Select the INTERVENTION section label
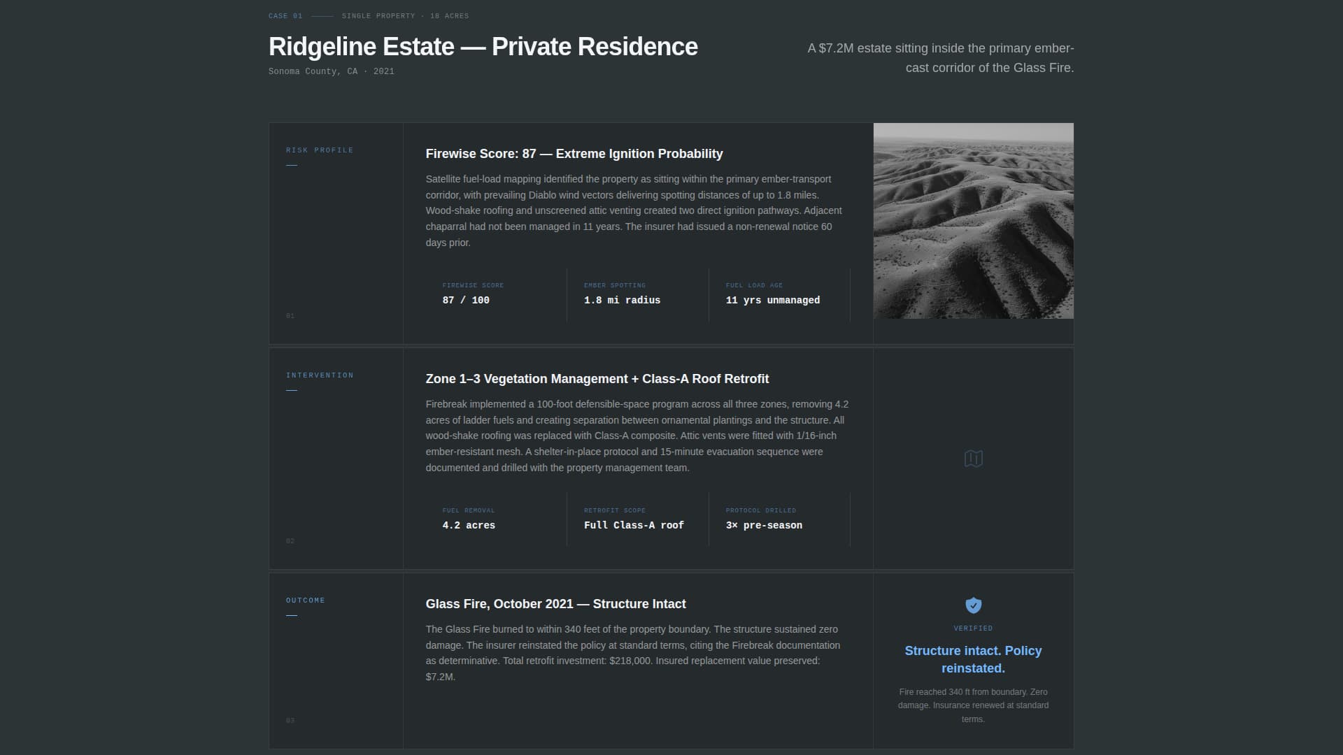This screenshot has width=1343, height=755. point(320,375)
